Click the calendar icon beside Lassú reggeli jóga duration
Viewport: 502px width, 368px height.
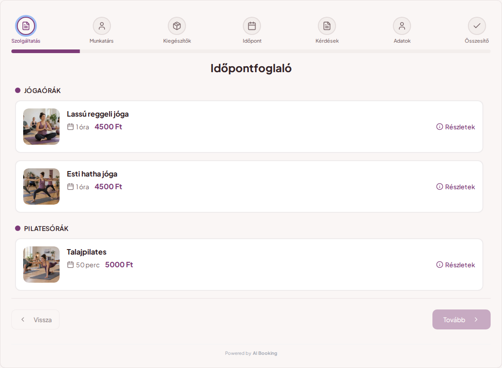tap(70, 127)
